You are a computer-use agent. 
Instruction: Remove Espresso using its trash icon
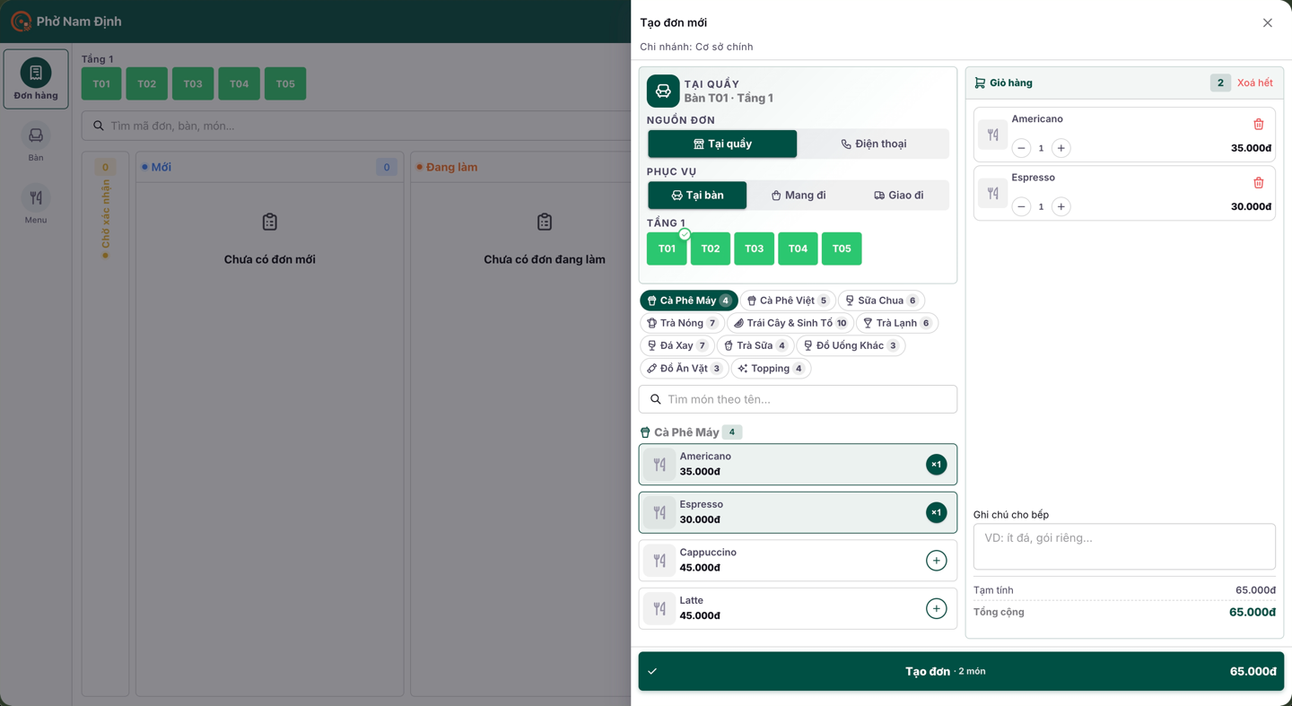pos(1258,183)
